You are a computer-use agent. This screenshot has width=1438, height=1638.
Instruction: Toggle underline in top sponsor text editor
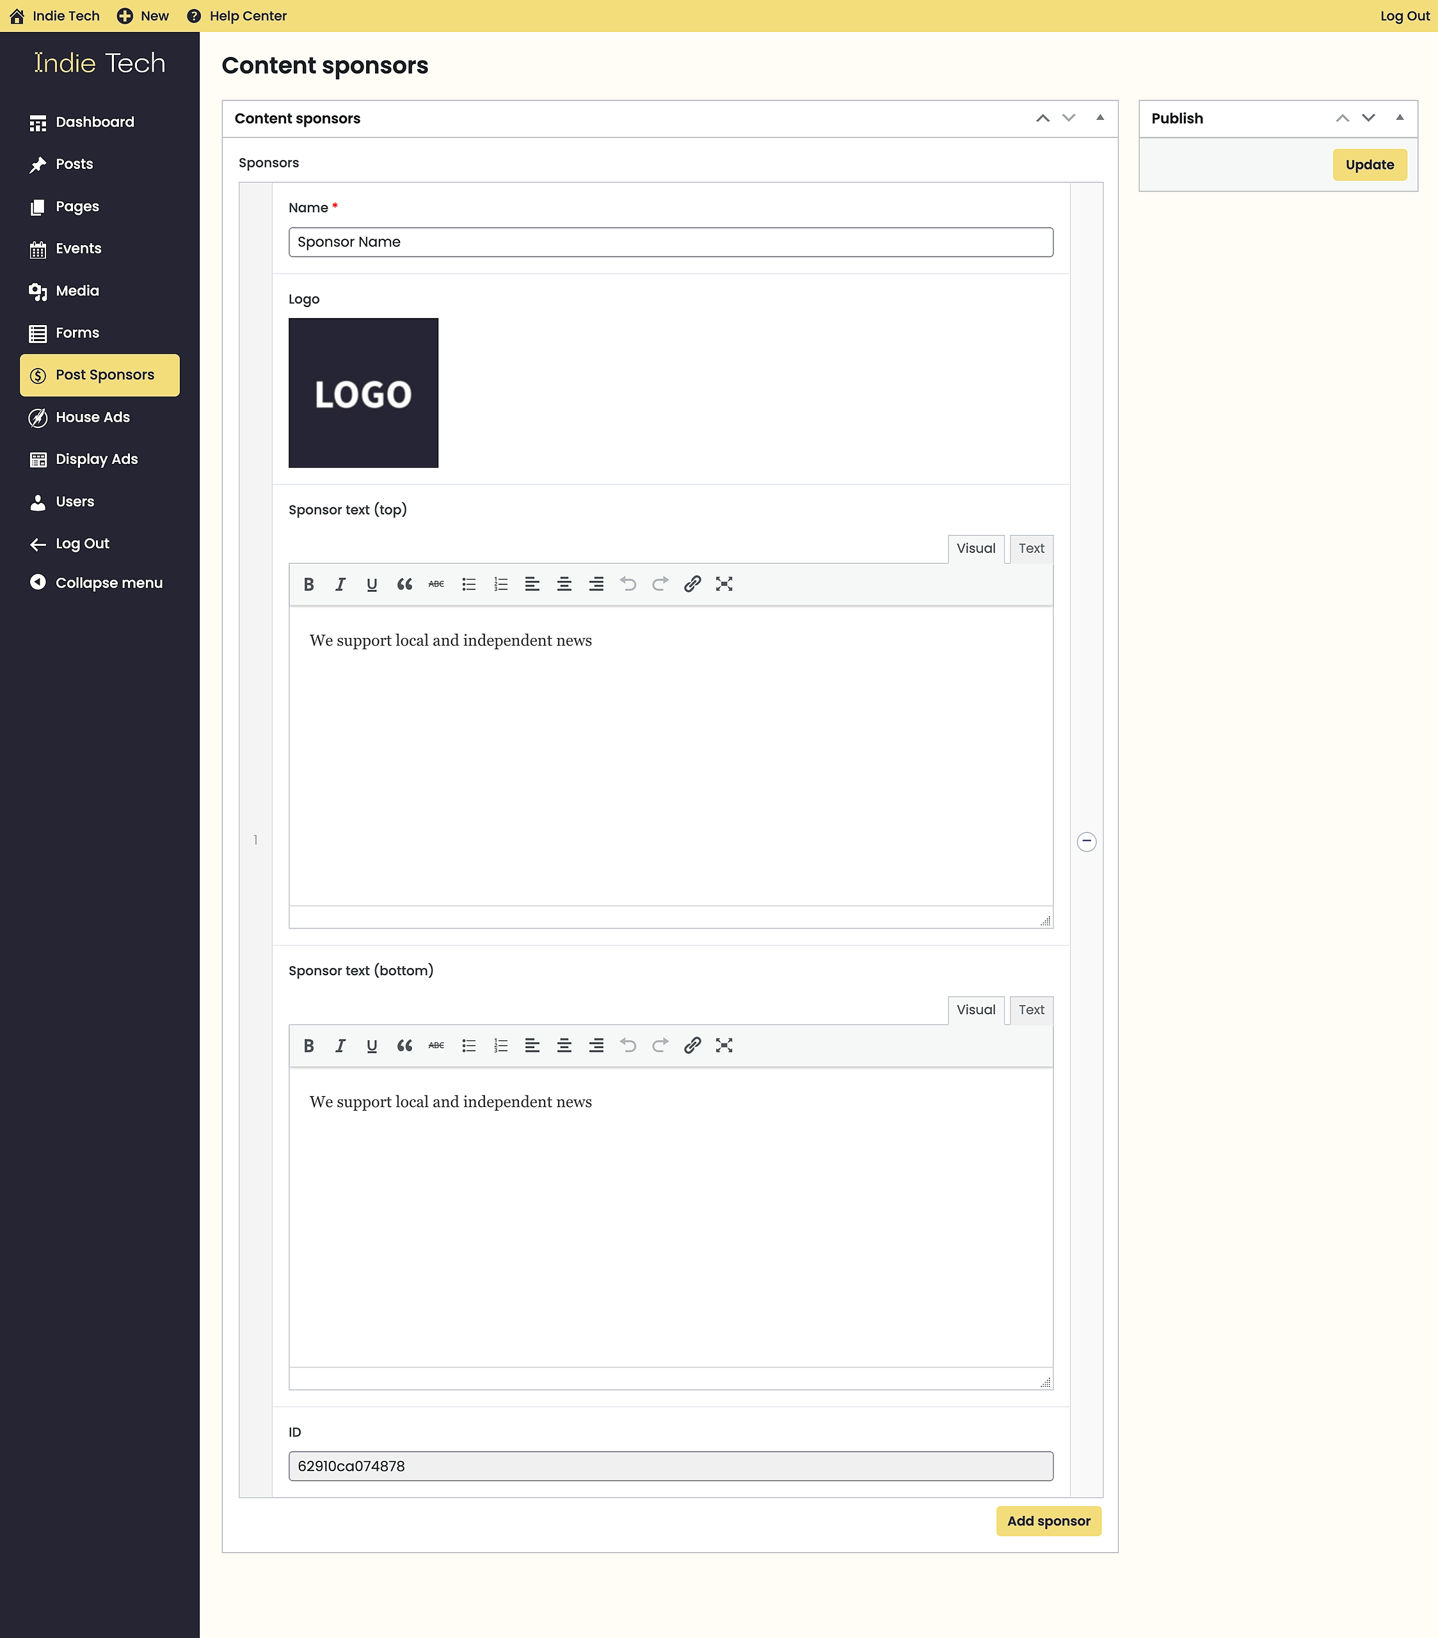372,584
